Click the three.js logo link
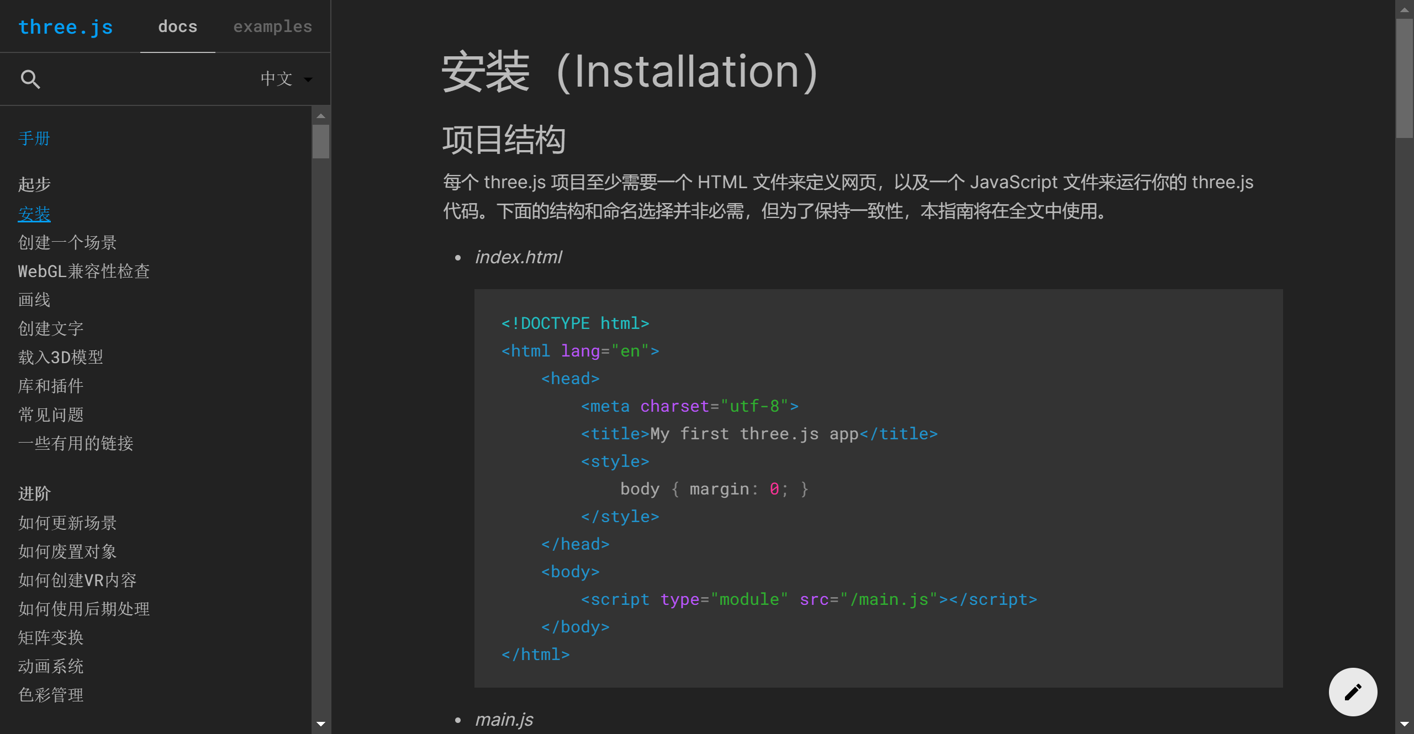1414x734 pixels. (x=65, y=26)
